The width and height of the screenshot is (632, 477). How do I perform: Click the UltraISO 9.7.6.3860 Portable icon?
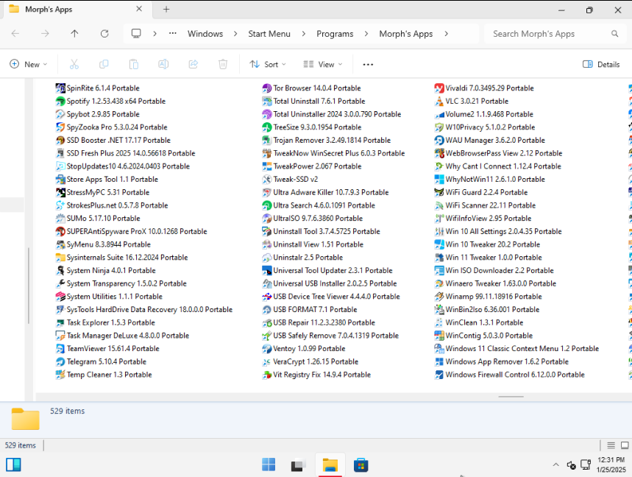click(267, 219)
